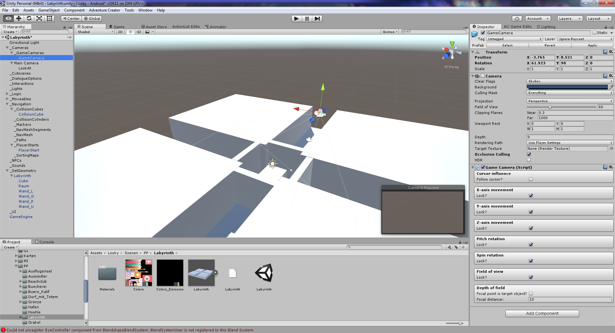
Task: Select the Scale tool
Action: pos(39,19)
